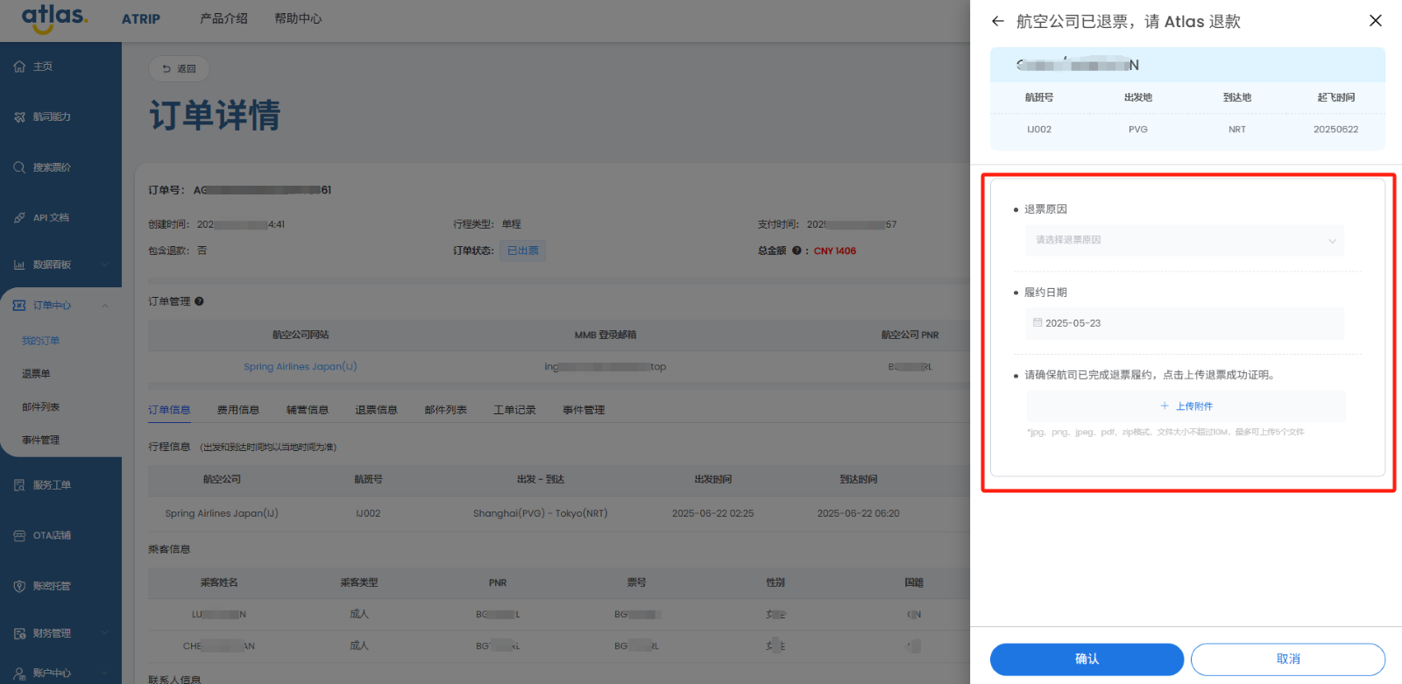
Task: Expand the data dashboard sidebar menu
Action: [105, 264]
